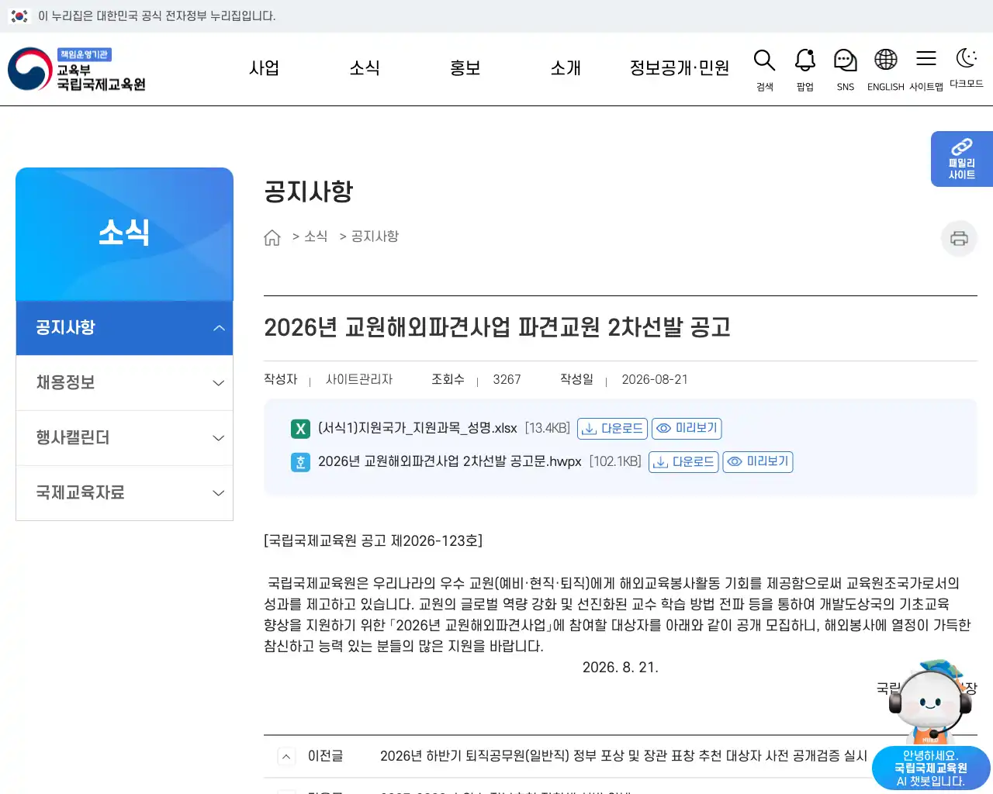Click the Excel file icon for 서식1
Viewport: 993px width, 794px height.
click(300, 429)
